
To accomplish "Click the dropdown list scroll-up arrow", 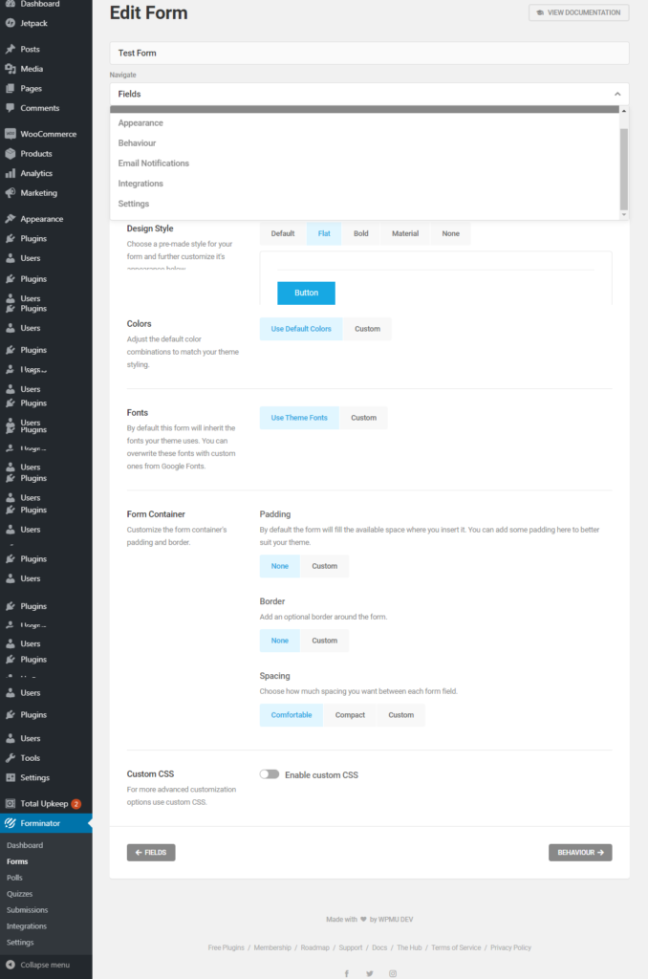I will pos(624,111).
